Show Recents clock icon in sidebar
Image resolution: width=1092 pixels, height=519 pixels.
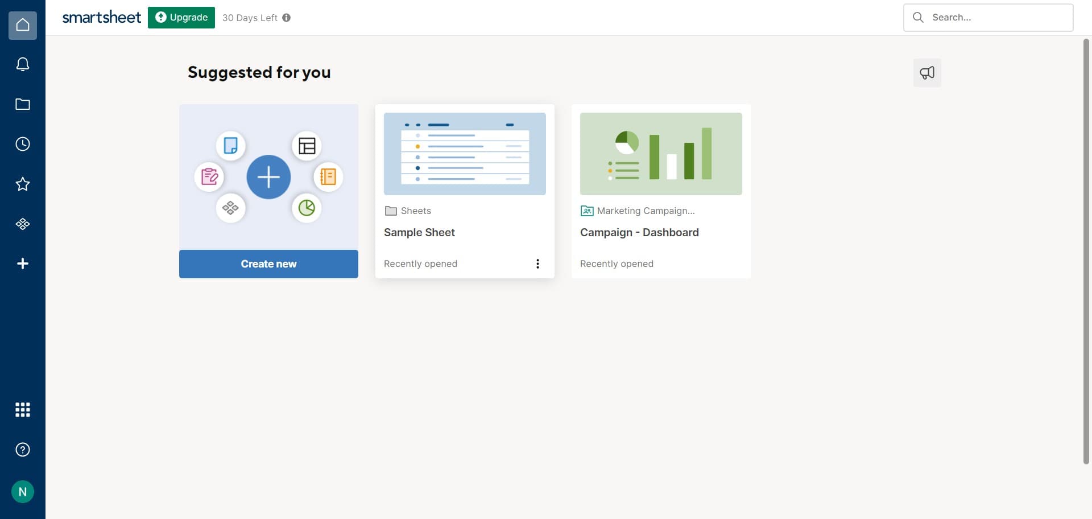point(23,144)
